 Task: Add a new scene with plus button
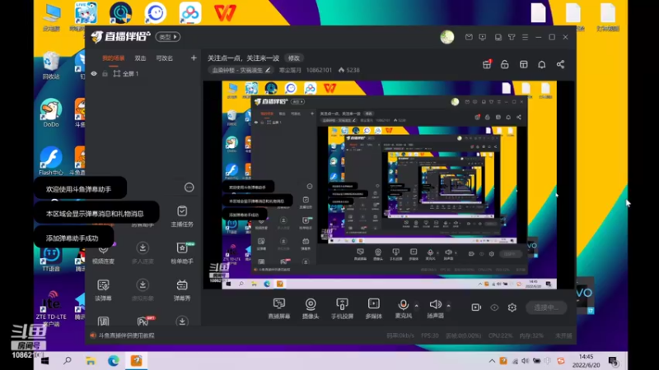(x=194, y=58)
